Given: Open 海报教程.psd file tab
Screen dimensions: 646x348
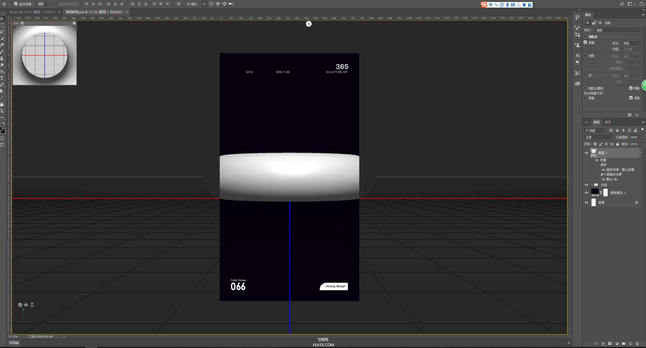Looking at the screenshot, I should [93, 12].
